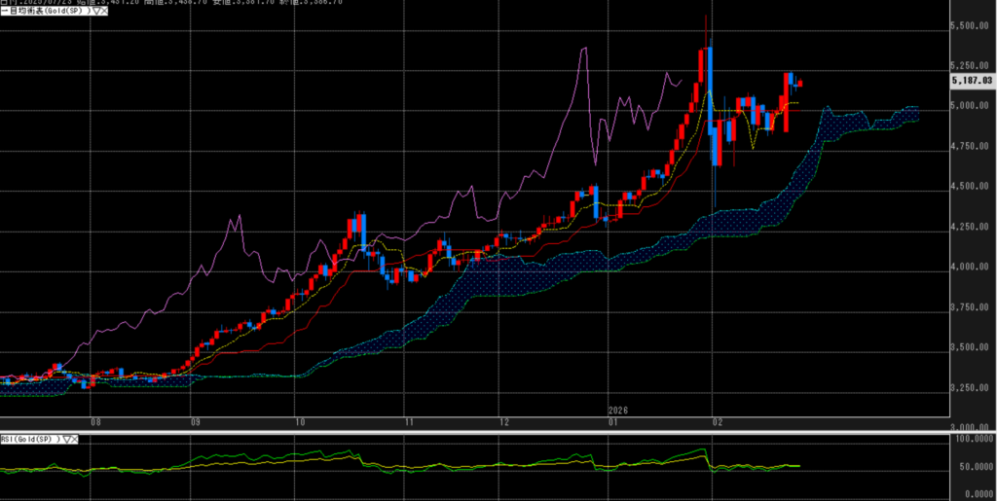Screen dimensions: 997x501
Task: Remove the RSI indicator using its X icon
Action: (75, 440)
